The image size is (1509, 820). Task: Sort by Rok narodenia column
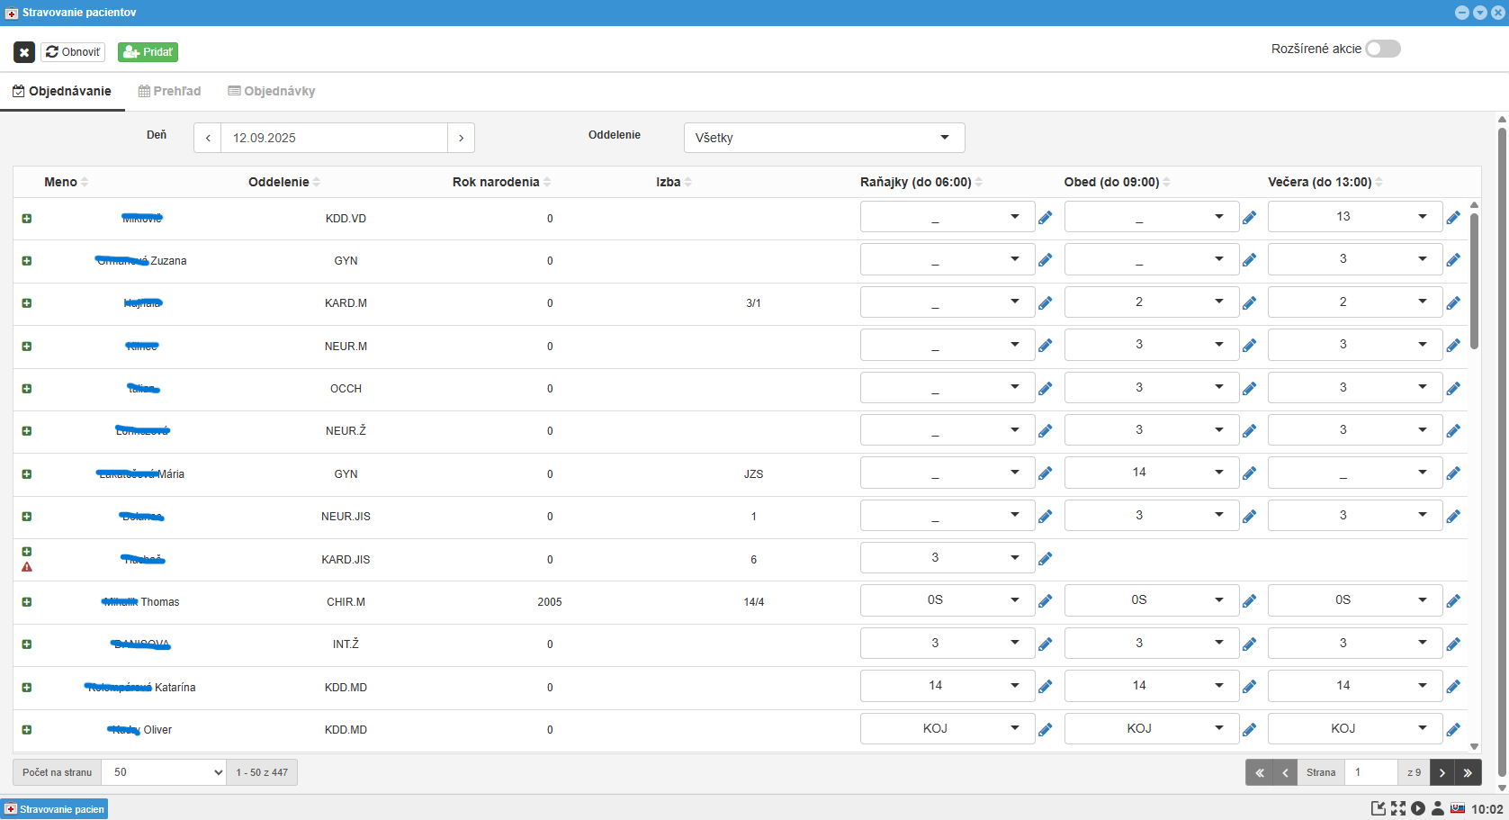click(x=502, y=182)
